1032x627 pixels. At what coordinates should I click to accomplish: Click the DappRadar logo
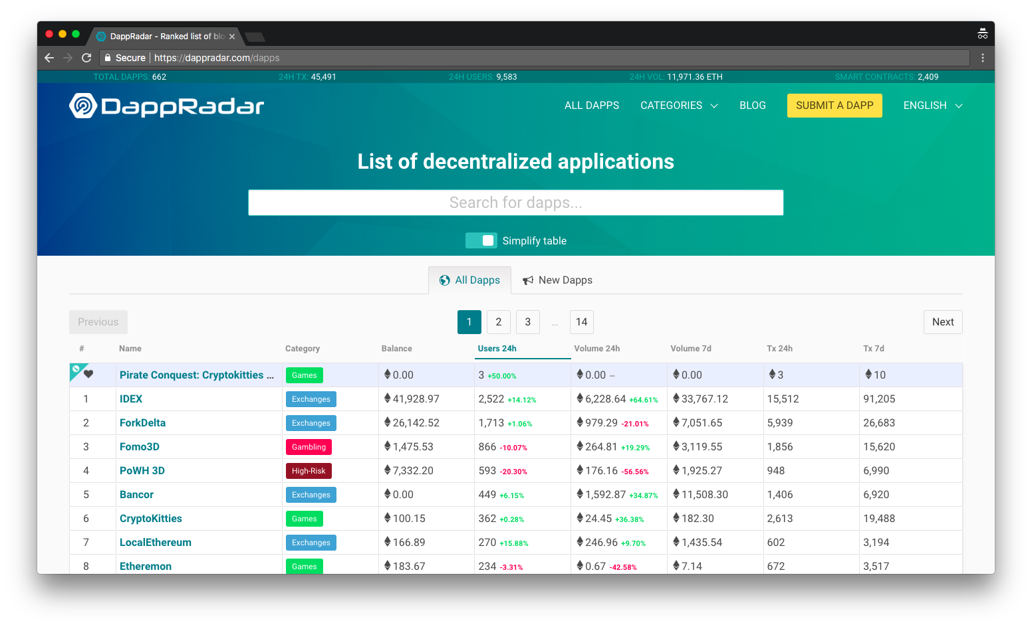(166, 106)
